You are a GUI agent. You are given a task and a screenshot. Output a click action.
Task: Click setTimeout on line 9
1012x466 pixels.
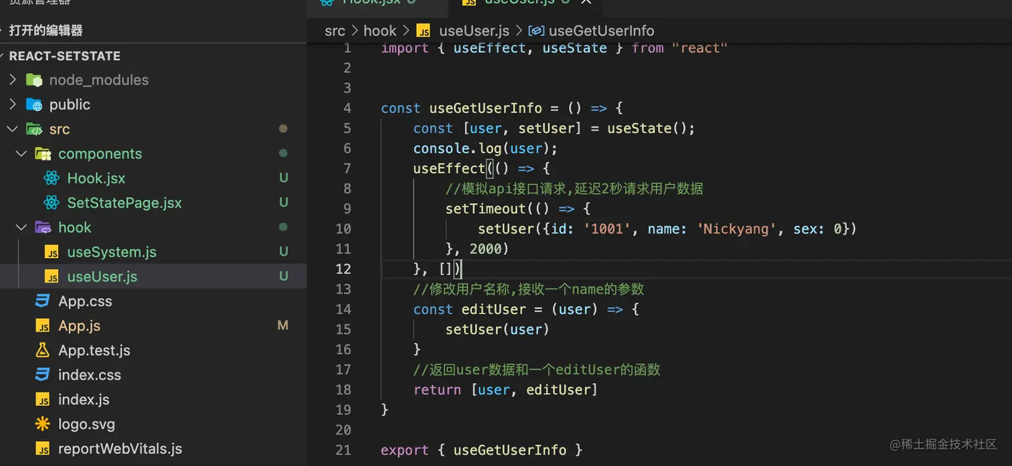485,209
